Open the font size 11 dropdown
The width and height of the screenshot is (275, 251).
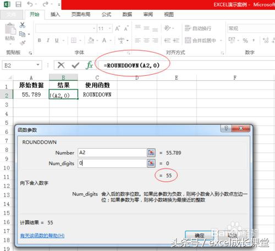click(x=109, y=29)
